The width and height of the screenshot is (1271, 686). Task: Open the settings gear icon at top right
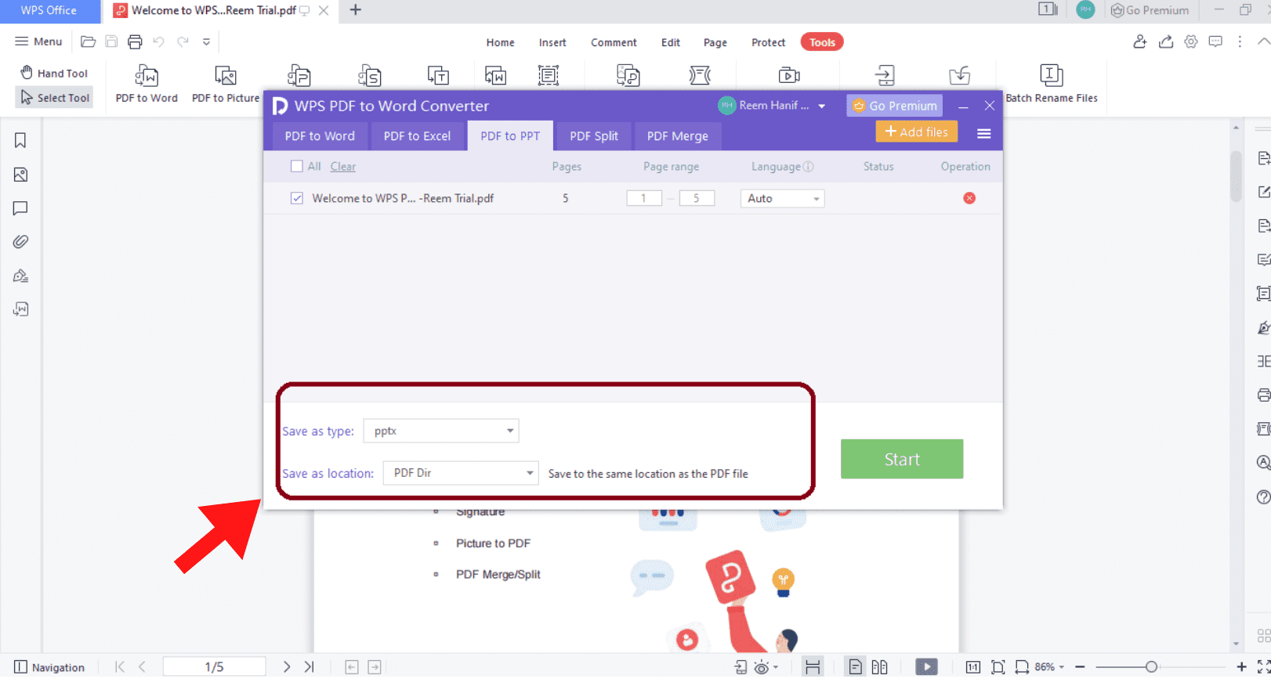pos(1191,42)
